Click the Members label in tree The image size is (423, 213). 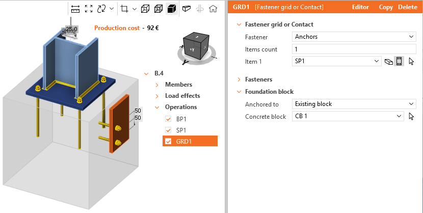click(x=178, y=85)
